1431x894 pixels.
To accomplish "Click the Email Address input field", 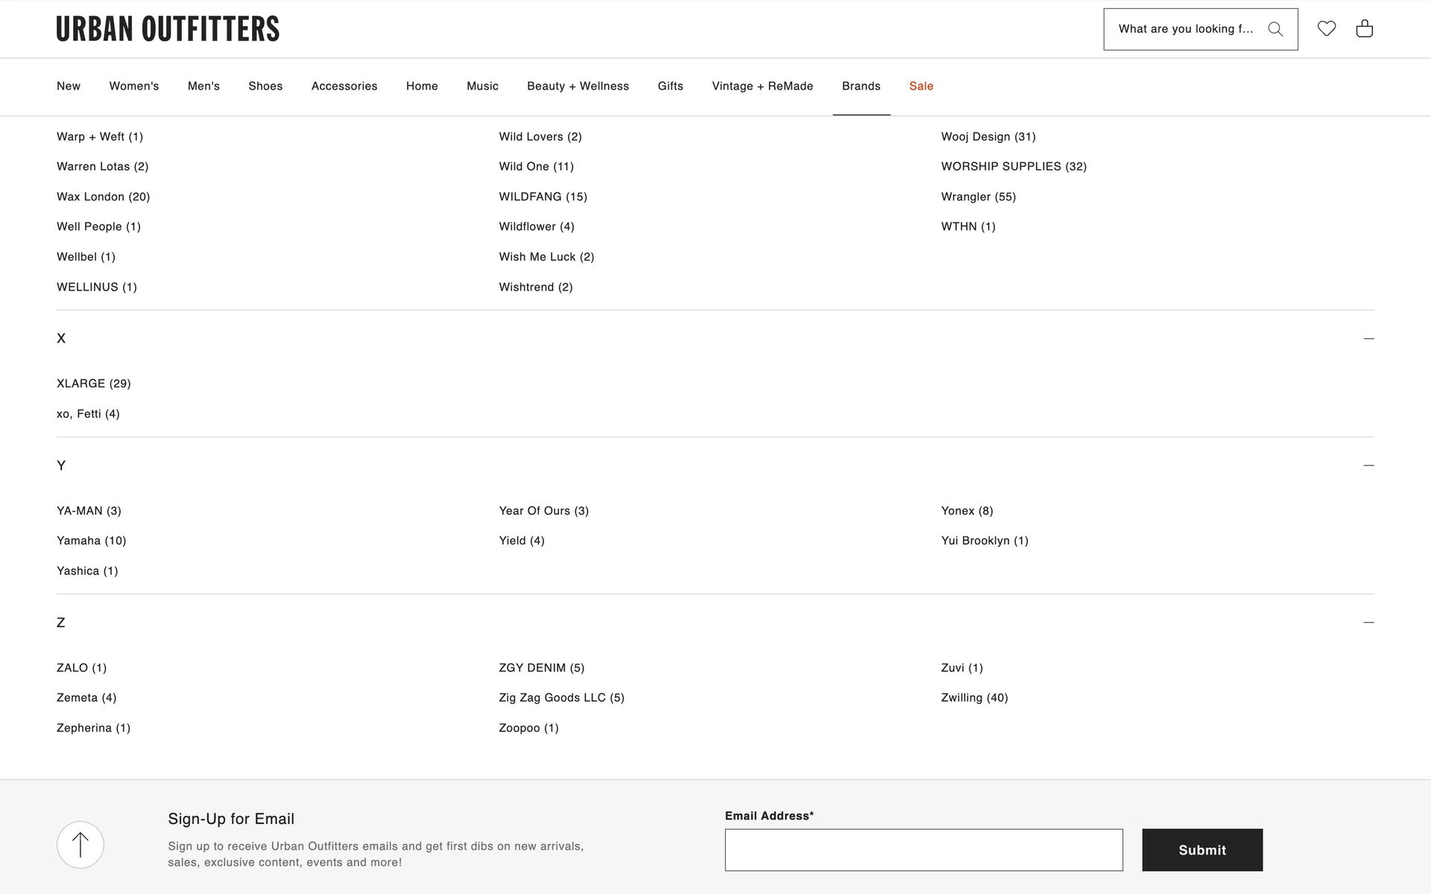I will (x=923, y=850).
